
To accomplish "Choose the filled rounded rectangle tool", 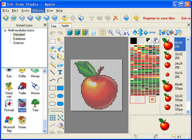I will tap(60, 104).
